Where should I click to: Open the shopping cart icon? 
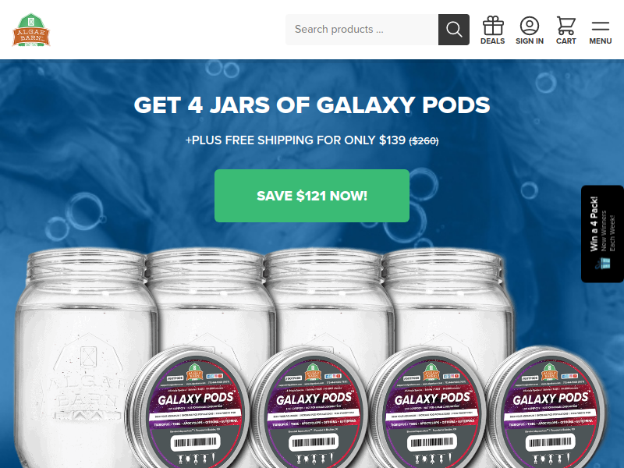[566, 27]
